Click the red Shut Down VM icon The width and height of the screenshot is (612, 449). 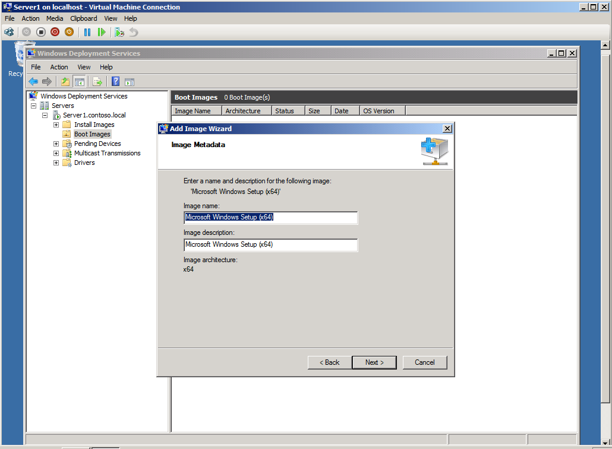tap(55, 32)
